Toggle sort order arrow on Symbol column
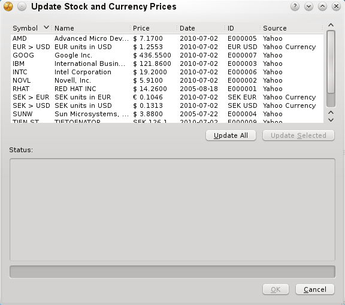The width and height of the screenshot is (345, 305). [x=46, y=28]
